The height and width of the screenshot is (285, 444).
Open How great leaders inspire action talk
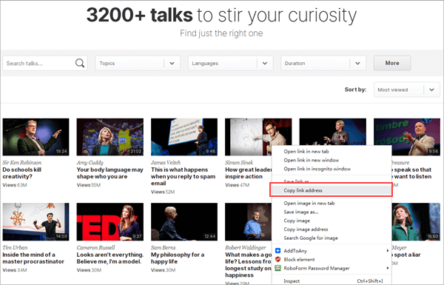[249, 172]
